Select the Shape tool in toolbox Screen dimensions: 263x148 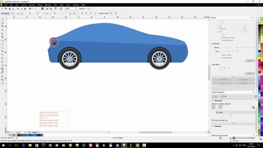pyautogui.click(x=2, y=23)
